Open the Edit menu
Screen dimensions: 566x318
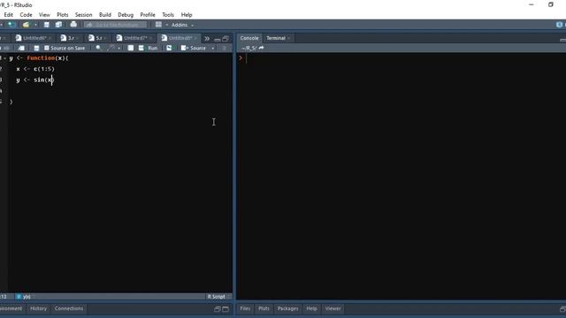pos(8,15)
